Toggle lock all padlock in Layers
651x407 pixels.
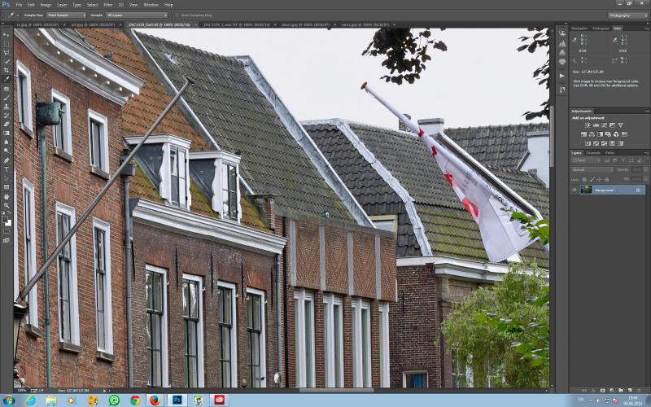[607, 179]
